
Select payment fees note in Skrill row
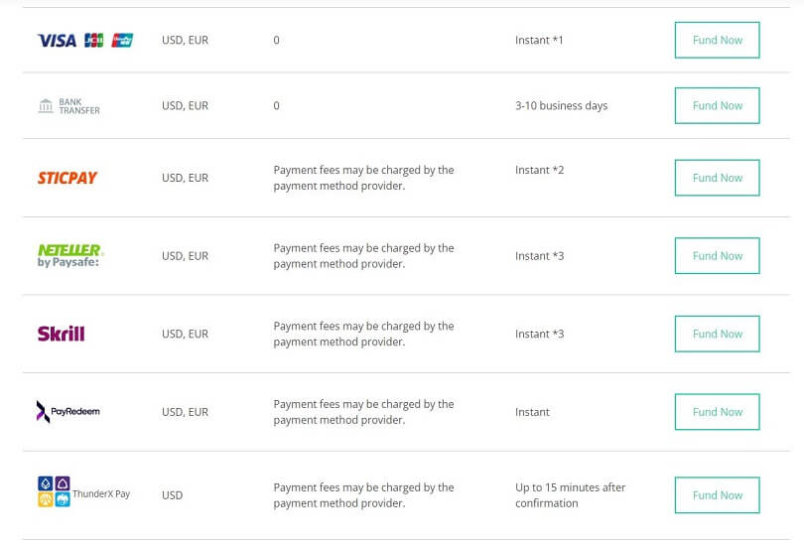point(363,334)
